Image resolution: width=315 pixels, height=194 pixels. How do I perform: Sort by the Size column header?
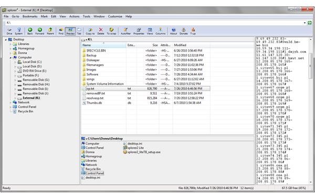point(148,45)
